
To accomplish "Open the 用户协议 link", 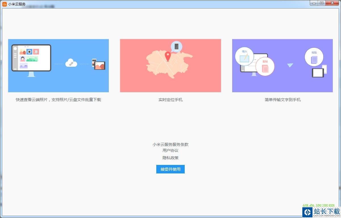I will click(x=170, y=151).
